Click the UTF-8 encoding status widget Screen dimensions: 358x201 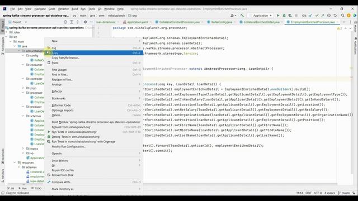click(318, 193)
